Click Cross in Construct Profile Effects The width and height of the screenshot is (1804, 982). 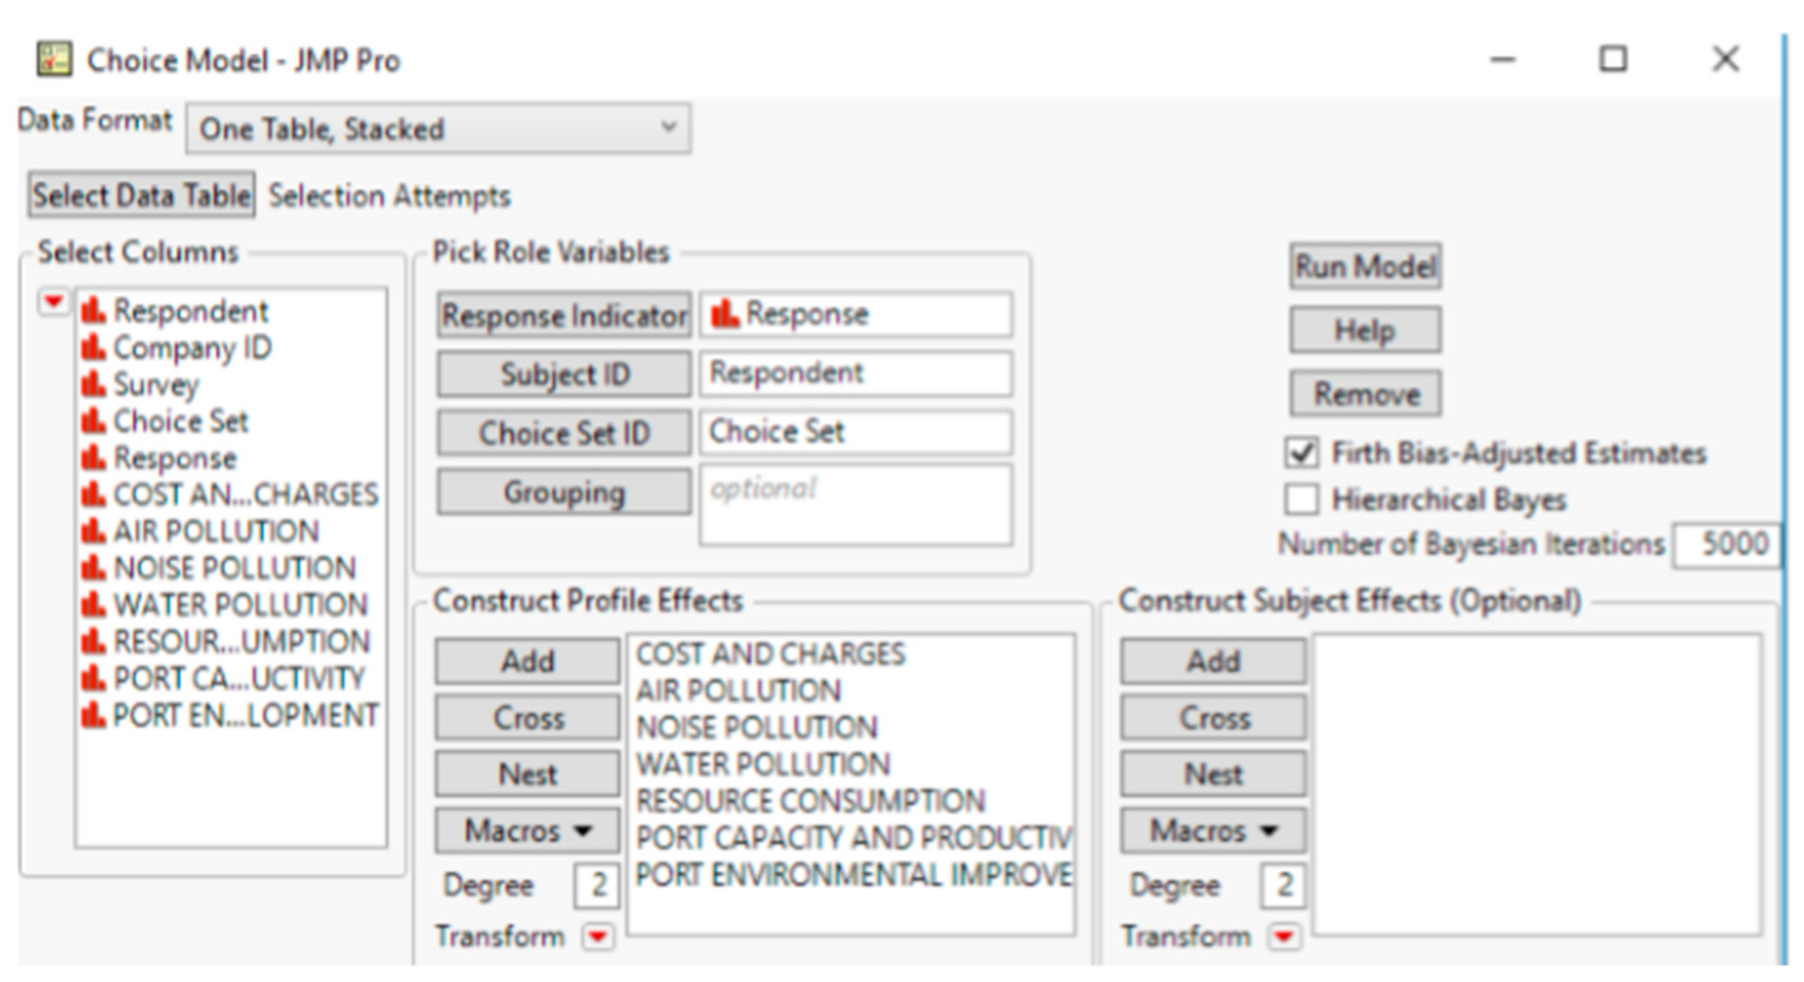(x=527, y=718)
